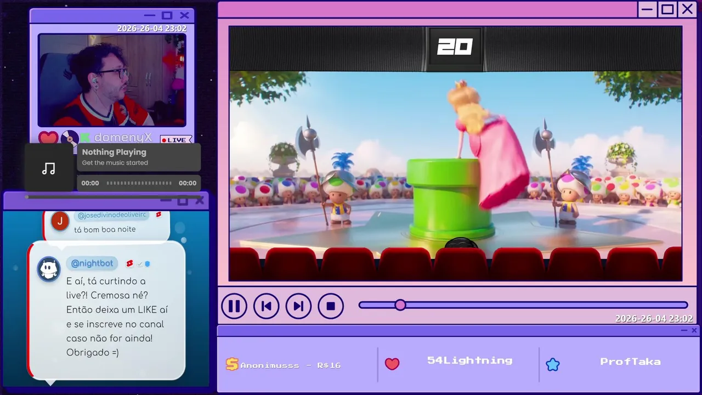This screenshot has height=395, width=702.
Task: Click the 54Lightning follower name
Action: click(x=470, y=360)
